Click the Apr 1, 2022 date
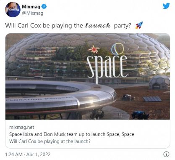 pyautogui.click(x=38, y=155)
